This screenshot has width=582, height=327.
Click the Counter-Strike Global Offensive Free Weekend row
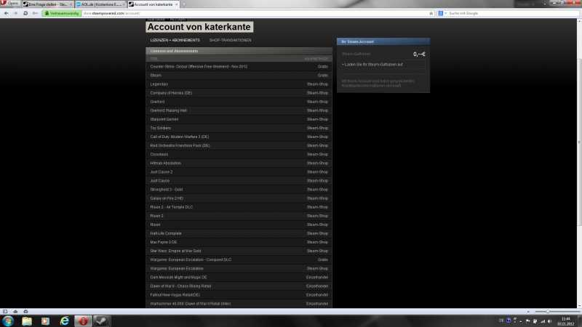(x=239, y=67)
